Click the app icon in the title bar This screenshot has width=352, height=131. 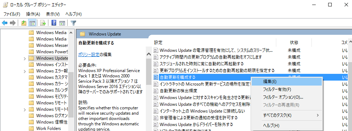point(6,5)
